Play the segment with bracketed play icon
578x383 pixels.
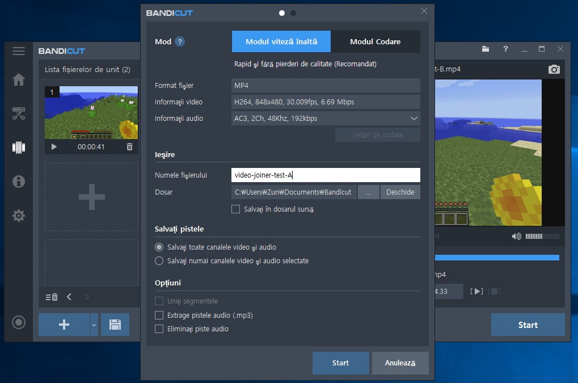click(476, 291)
